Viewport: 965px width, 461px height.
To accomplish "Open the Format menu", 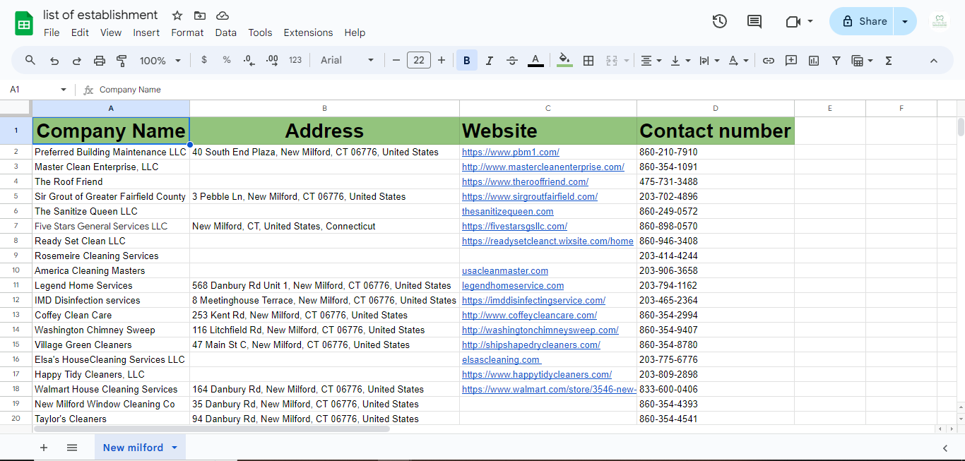I will [187, 32].
